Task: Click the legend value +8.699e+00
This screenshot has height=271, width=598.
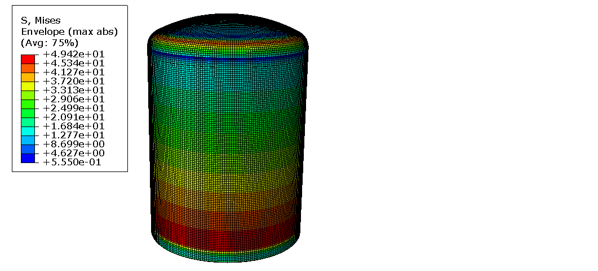Action: click(74, 144)
